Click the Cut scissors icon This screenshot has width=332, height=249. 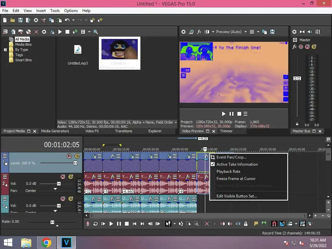click(44, 20)
